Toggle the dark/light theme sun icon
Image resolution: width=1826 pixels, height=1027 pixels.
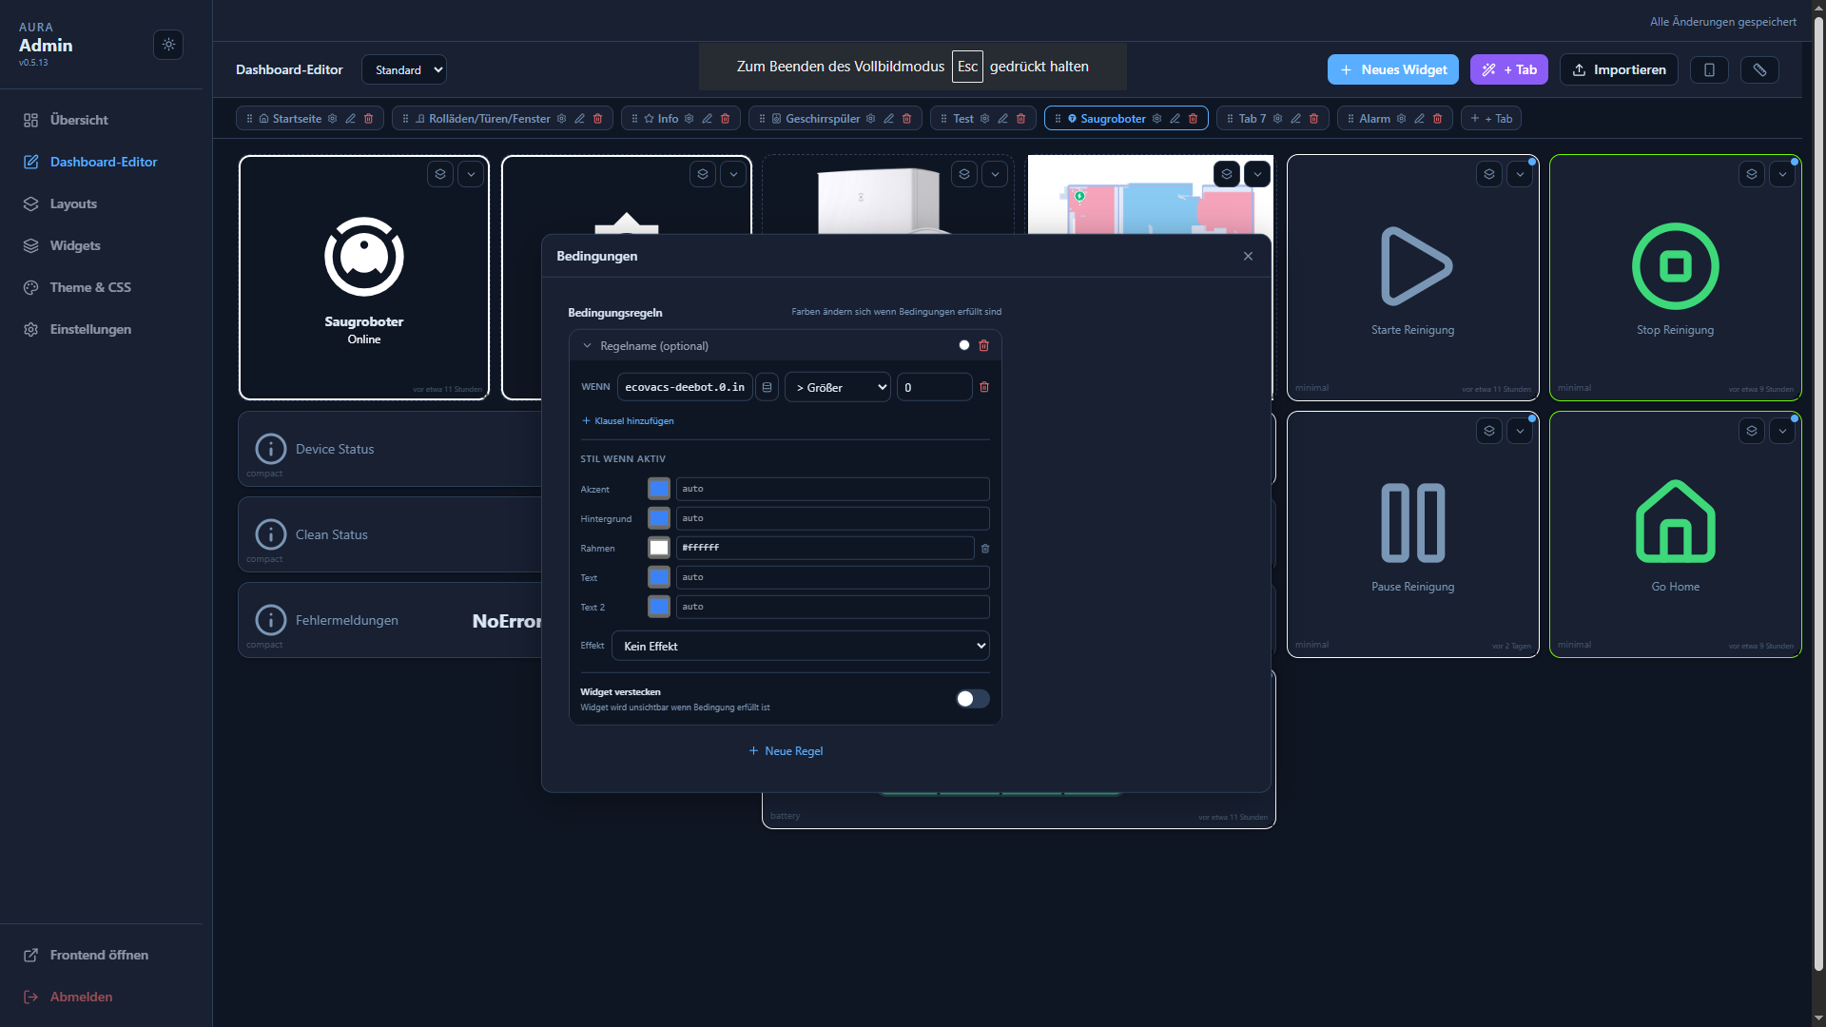tap(168, 45)
